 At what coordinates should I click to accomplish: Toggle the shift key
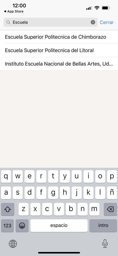coord(7,209)
